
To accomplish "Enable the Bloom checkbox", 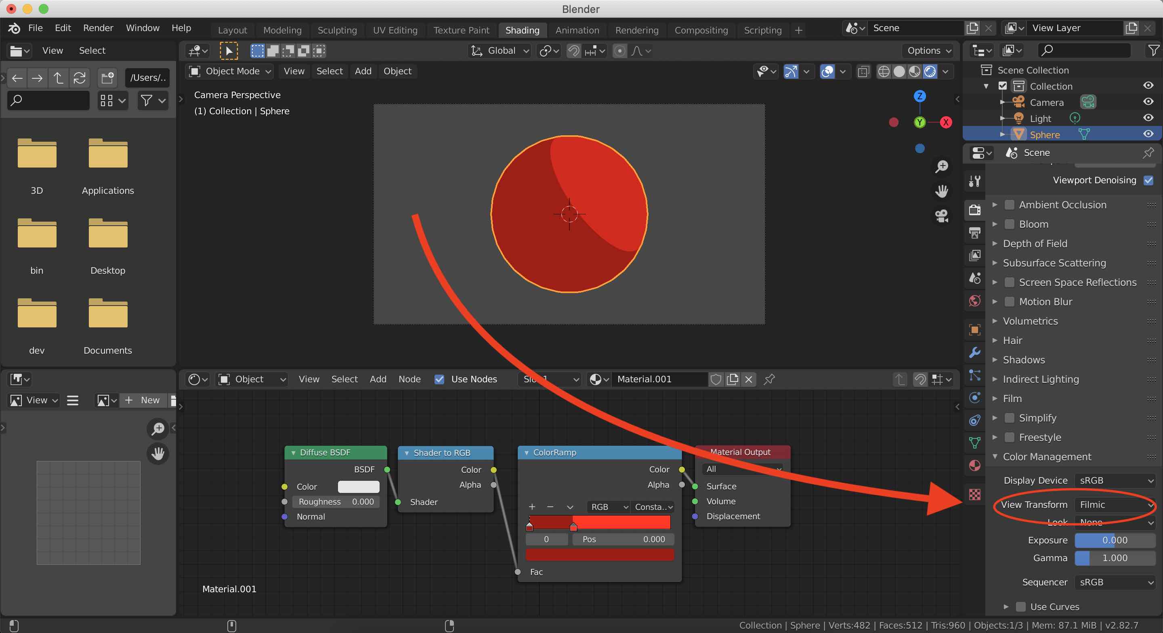I will [1009, 224].
